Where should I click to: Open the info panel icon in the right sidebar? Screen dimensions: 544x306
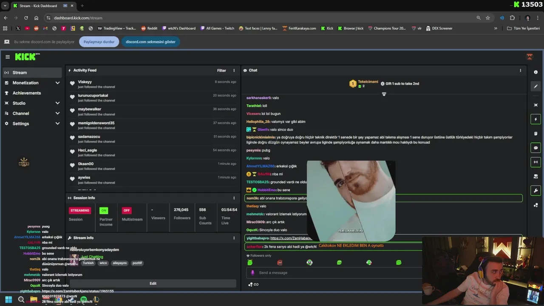[535, 72]
